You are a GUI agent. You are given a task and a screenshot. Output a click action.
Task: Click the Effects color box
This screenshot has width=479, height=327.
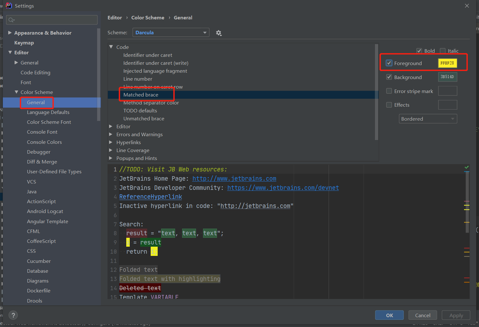(x=448, y=105)
